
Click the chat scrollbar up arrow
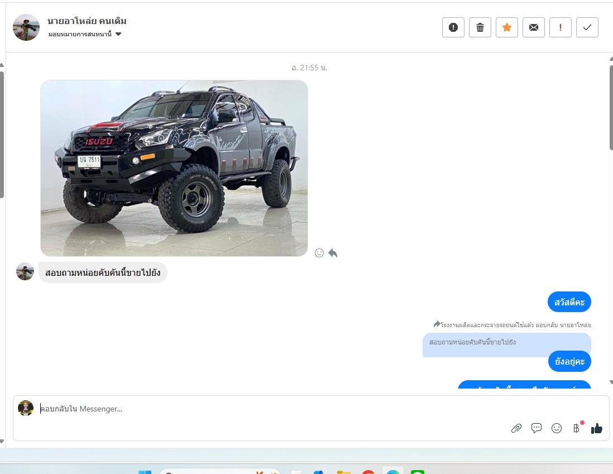(x=611, y=59)
